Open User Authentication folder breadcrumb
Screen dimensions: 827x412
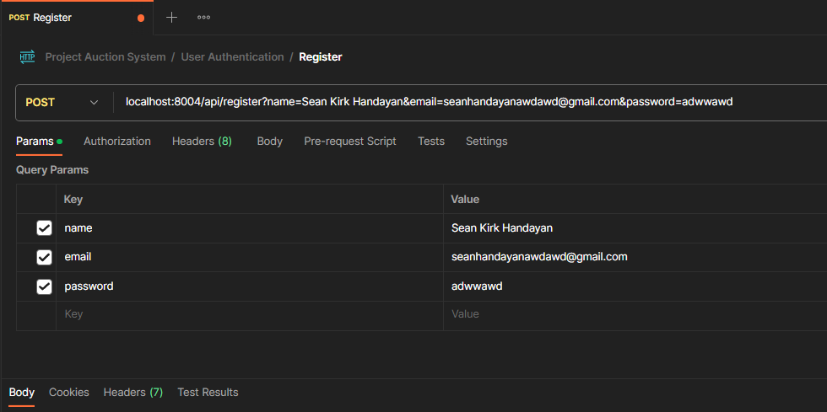232,57
